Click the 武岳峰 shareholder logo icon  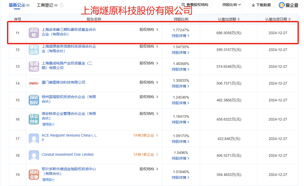point(34,33)
